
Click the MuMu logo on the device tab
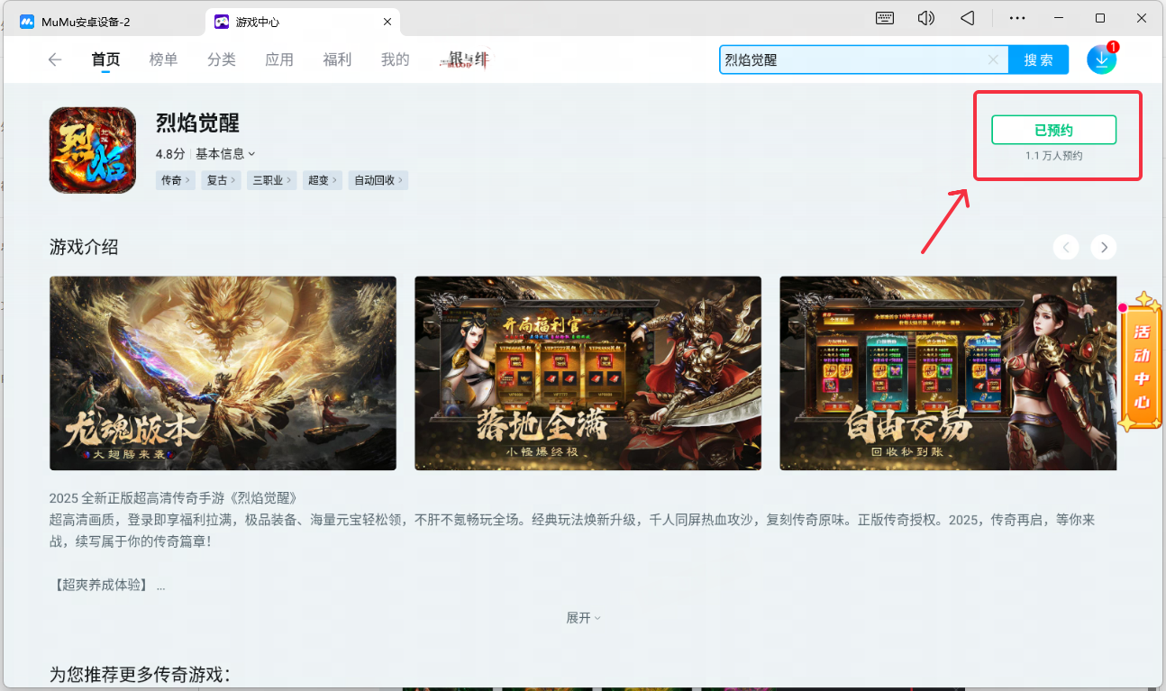click(25, 21)
